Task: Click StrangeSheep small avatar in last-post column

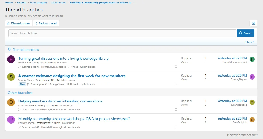Action: point(252,102)
